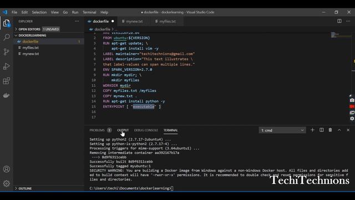
Task: Open the File menu
Action: coord(14,12)
